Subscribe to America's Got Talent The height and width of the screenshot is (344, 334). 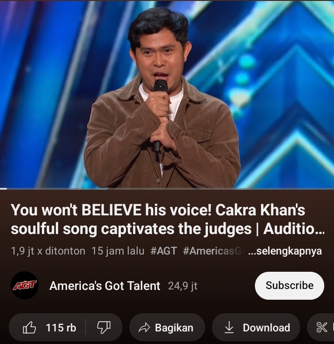click(289, 286)
